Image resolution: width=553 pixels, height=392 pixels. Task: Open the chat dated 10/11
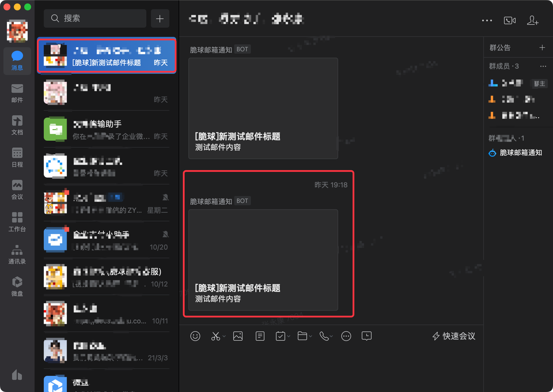[107, 314]
